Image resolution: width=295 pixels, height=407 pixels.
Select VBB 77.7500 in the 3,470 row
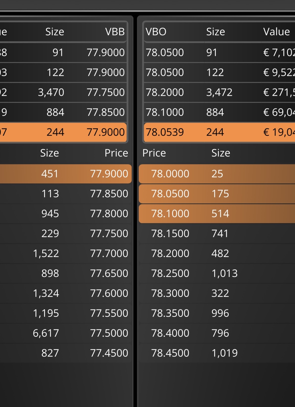tap(106, 92)
